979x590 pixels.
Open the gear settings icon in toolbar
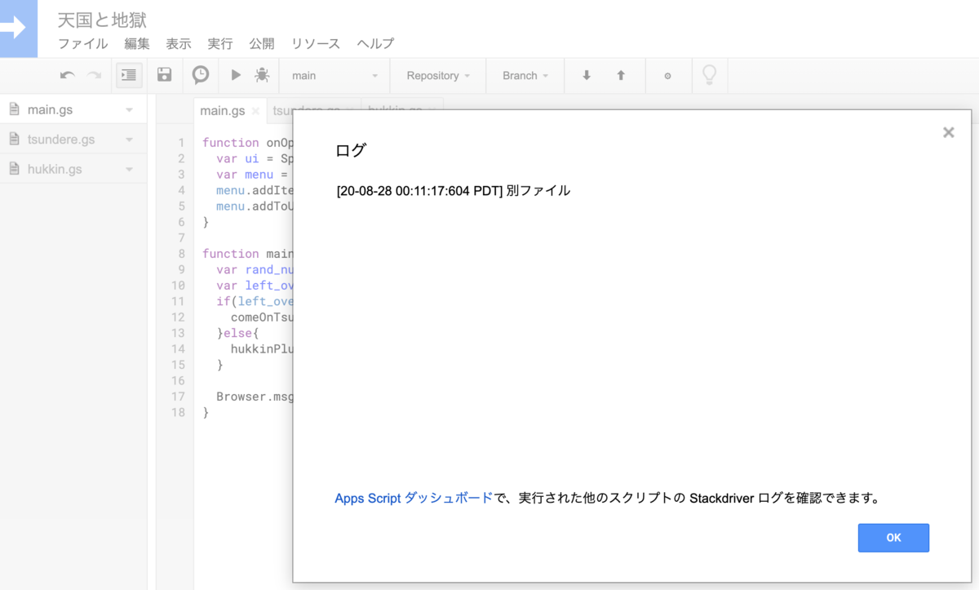pos(667,76)
